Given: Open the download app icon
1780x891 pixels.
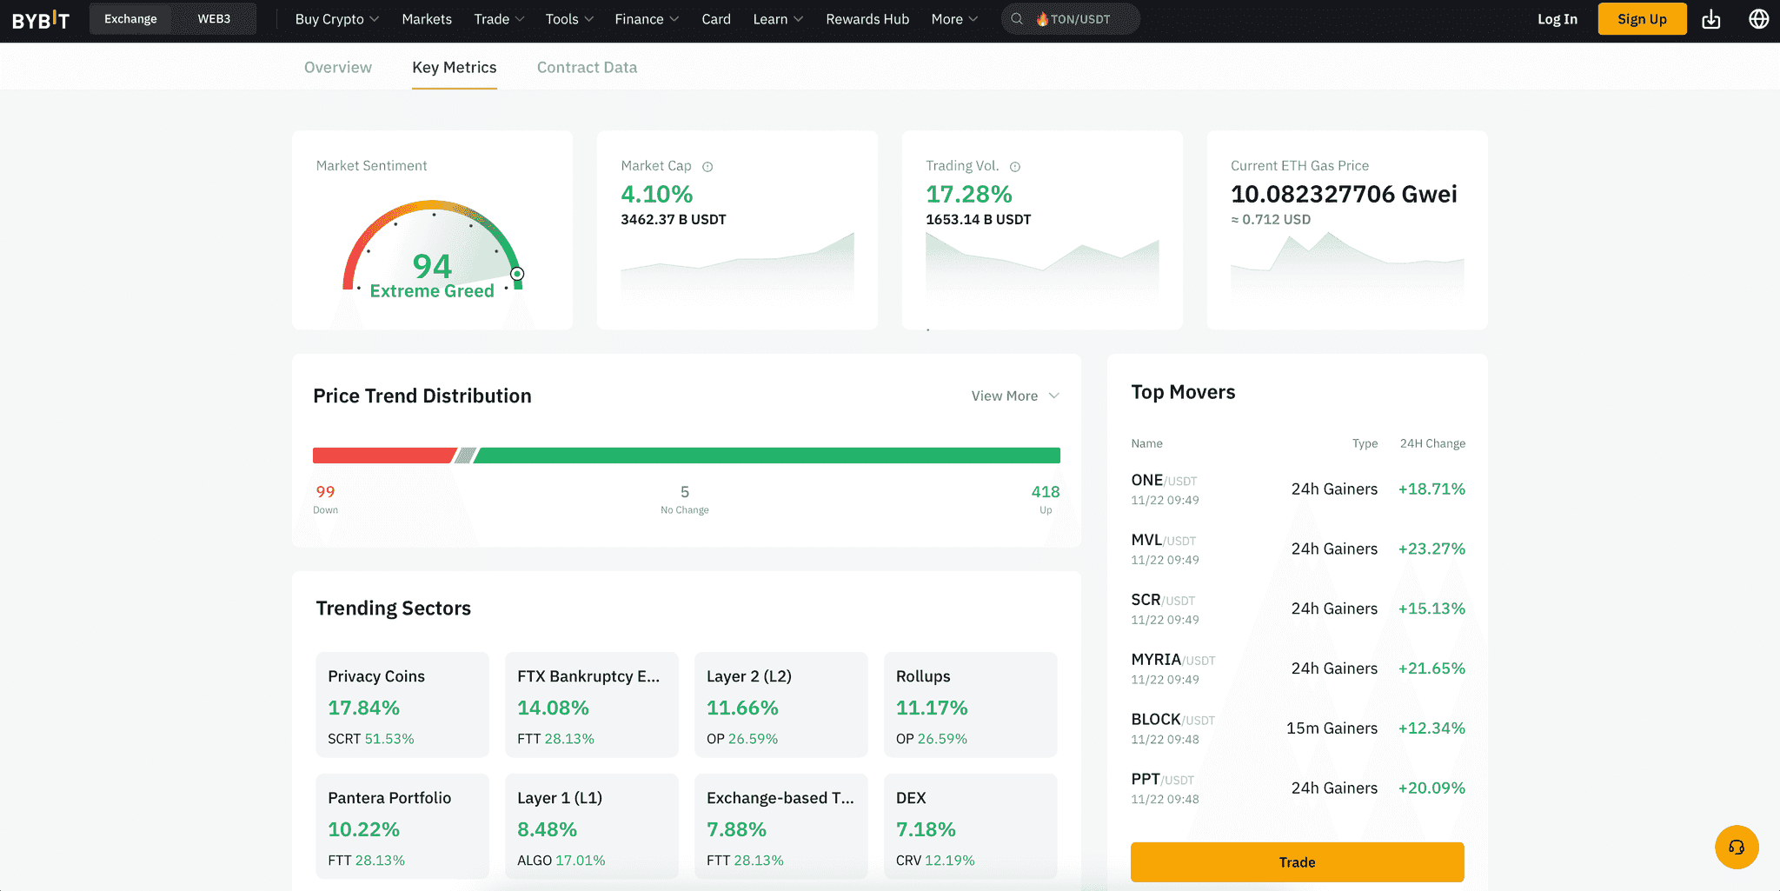Looking at the screenshot, I should (1710, 19).
